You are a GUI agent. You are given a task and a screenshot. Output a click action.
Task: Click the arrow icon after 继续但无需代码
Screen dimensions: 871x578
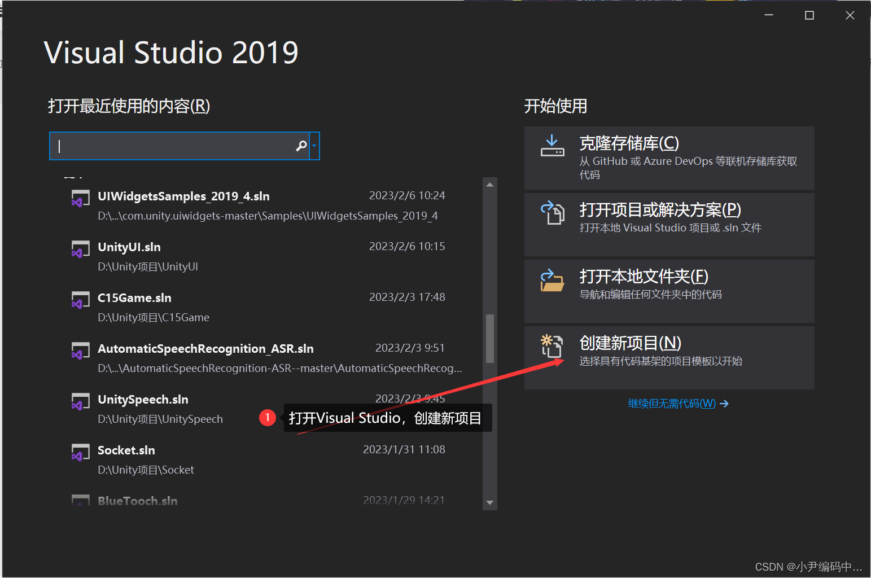724,404
